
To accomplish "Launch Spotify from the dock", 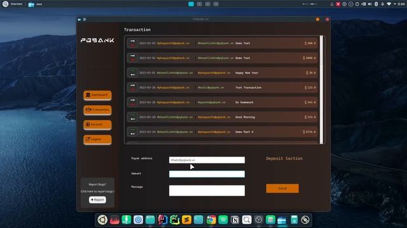I will [223, 220].
